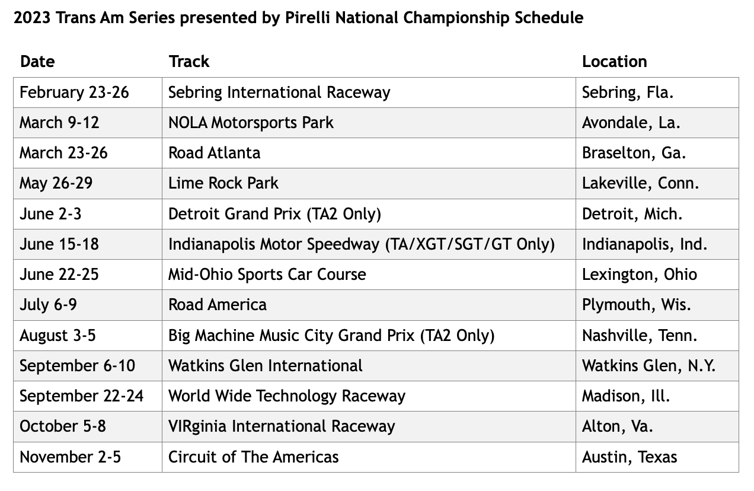
Task: Select the World Wide Technology Raceway cell
Action: [x=287, y=396]
